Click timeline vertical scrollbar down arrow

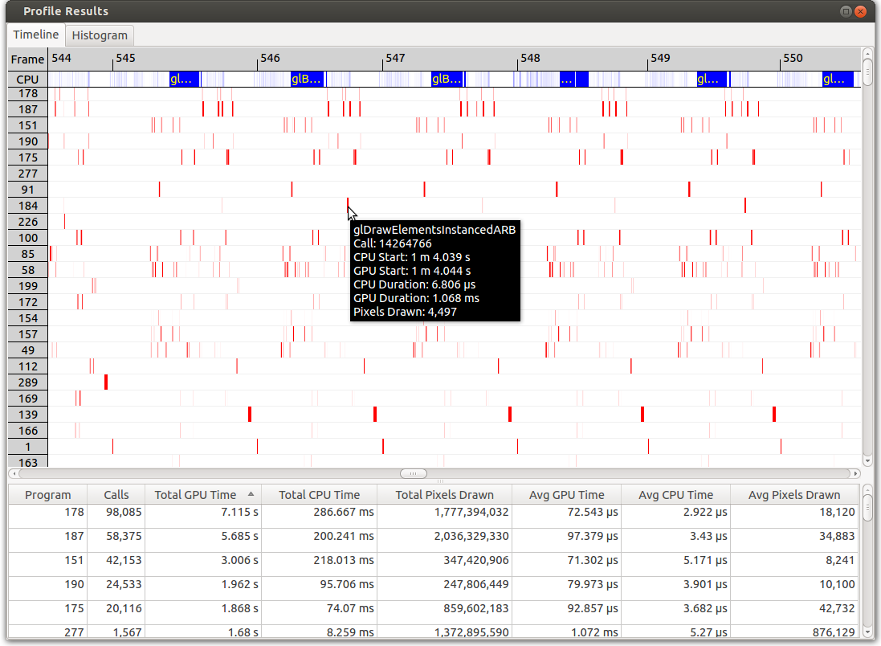pos(867,461)
